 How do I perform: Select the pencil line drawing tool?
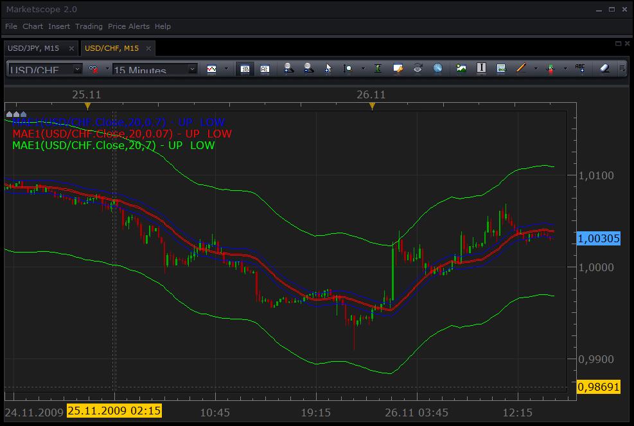pos(521,68)
